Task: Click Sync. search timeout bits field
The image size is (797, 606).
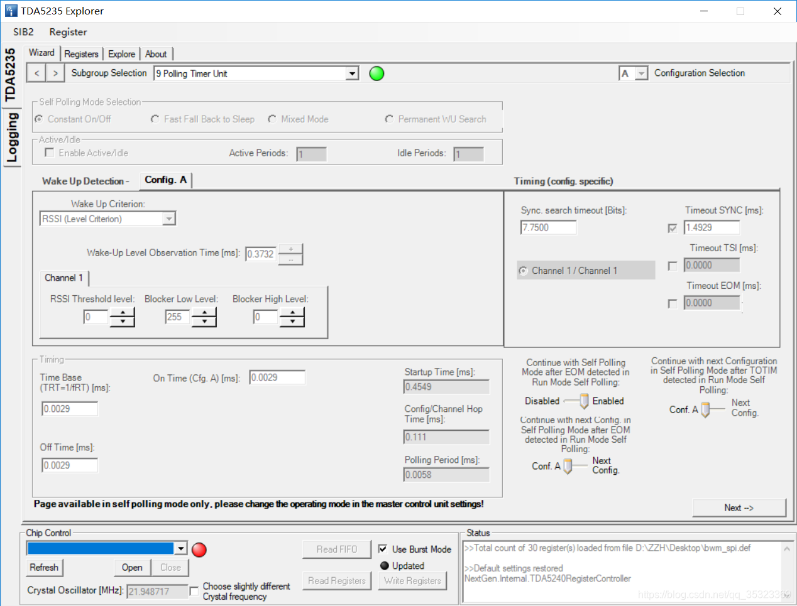Action: pyautogui.click(x=548, y=227)
